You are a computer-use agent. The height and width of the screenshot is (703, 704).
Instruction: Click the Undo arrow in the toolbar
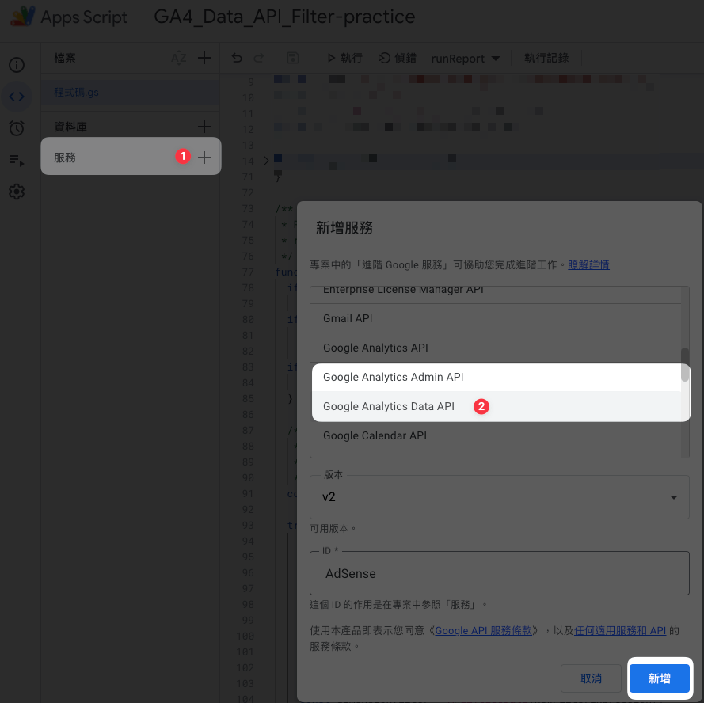coord(236,58)
